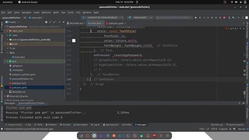249x140 pixels.
Task: Open the Event Log tool window
Action: tap(217, 124)
